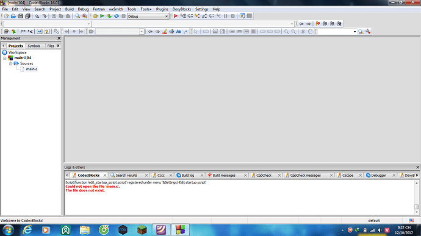Start debugging with red arrow icon
Screen dimensions: 421x236
[176, 16]
